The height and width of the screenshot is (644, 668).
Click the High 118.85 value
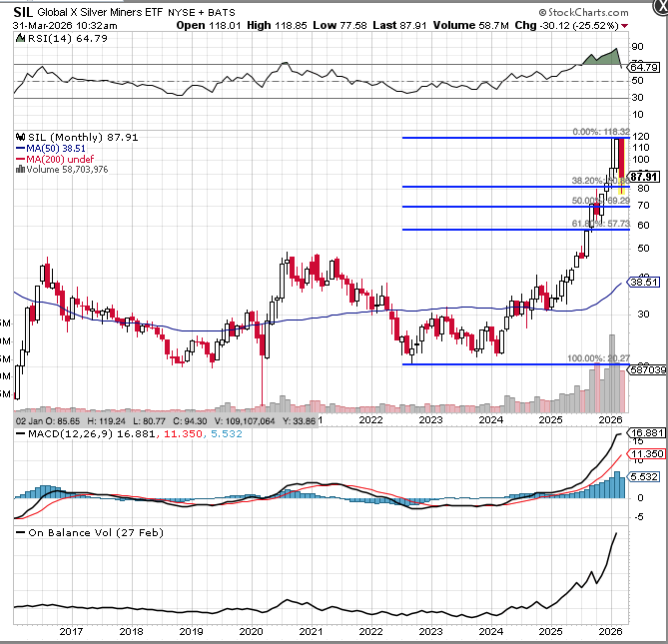coord(277,26)
